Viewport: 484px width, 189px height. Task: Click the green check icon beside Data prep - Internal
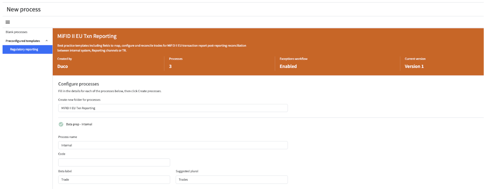coord(61,124)
